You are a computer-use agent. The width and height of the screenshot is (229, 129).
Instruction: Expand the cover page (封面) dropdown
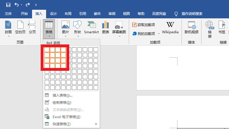pos(8,36)
